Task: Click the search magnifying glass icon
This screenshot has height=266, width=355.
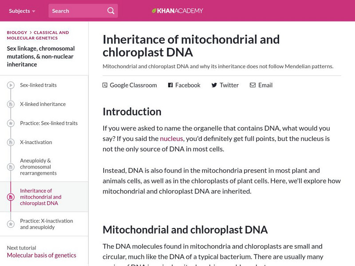Action: tap(110, 11)
